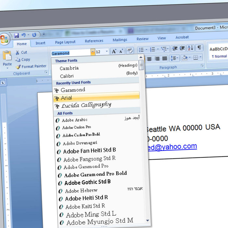Screen dimensions: 228x228
Task: Follow the yahoo.com email hyperlink
Action: point(172,147)
